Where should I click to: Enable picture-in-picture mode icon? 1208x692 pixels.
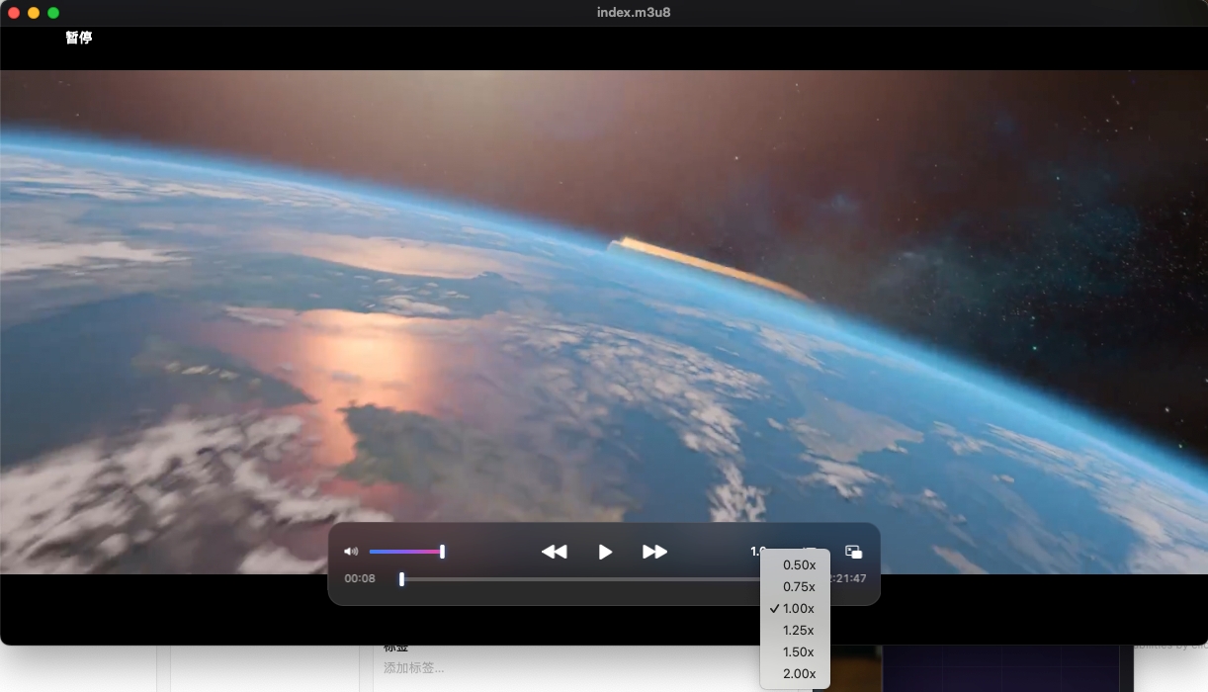coord(853,552)
